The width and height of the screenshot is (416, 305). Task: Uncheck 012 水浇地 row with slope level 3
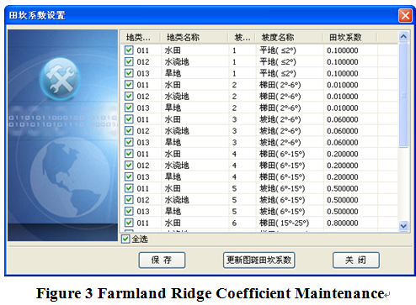pyautogui.click(x=129, y=130)
